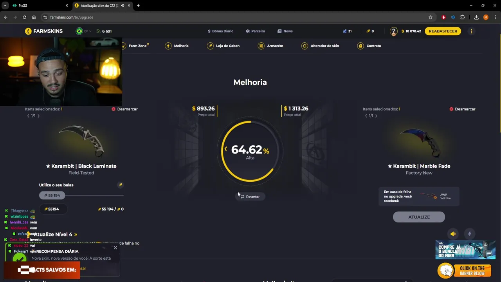This screenshot has width=501, height=282.
Task: Reload the page
Action: click(24, 17)
